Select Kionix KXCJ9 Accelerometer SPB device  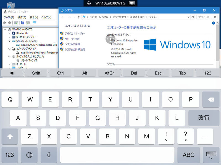pyautogui.click(x=36, y=45)
